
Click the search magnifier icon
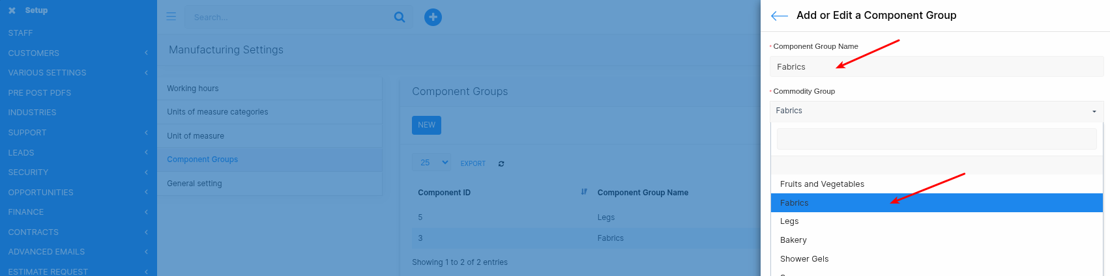(x=400, y=17)
